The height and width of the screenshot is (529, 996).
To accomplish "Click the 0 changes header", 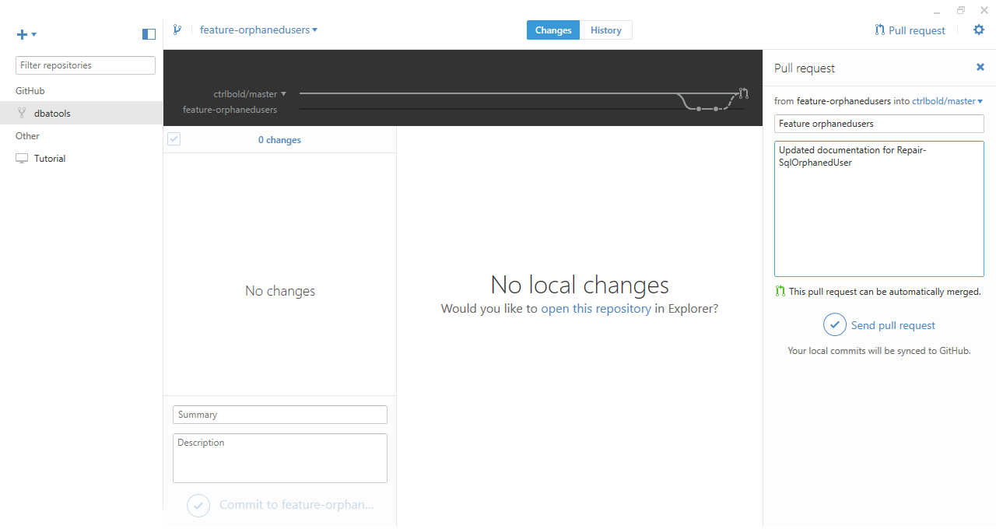I will click(279, 140).
